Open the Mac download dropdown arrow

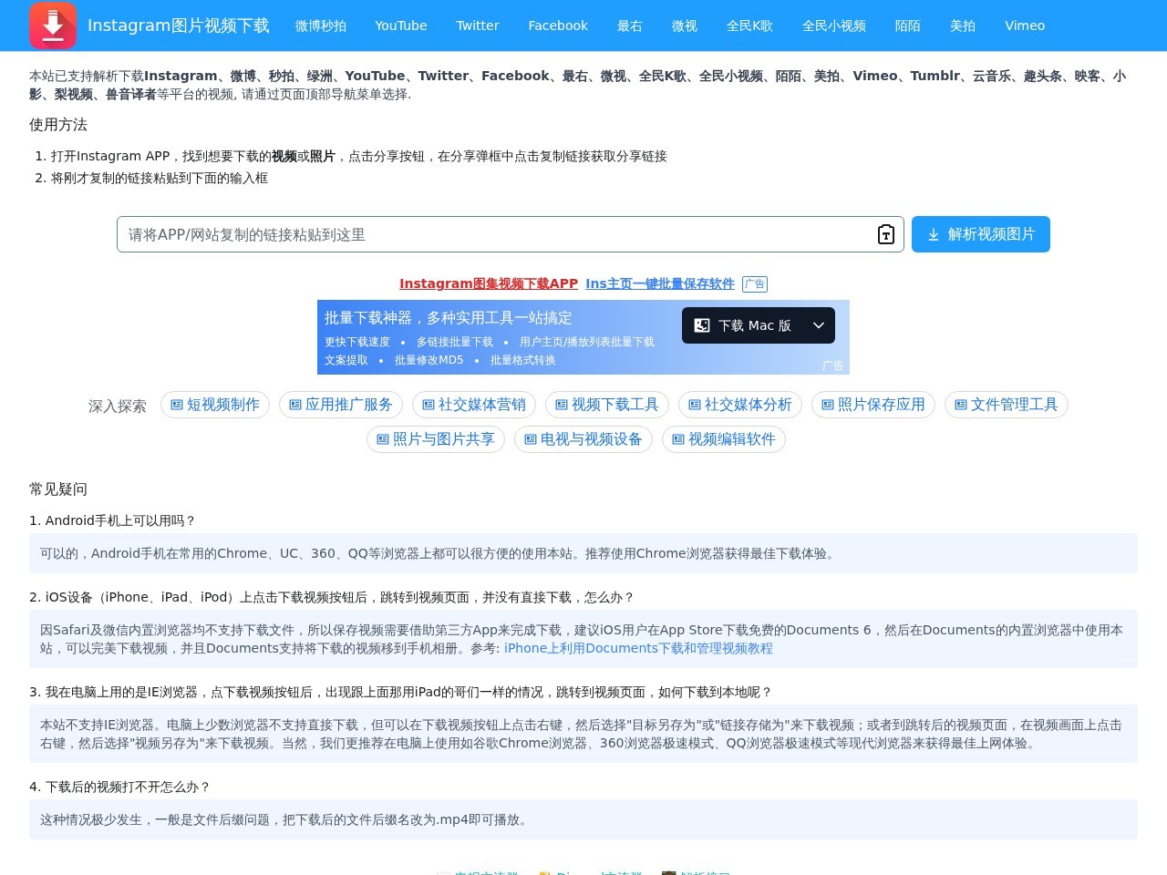(x=819, y=325)
